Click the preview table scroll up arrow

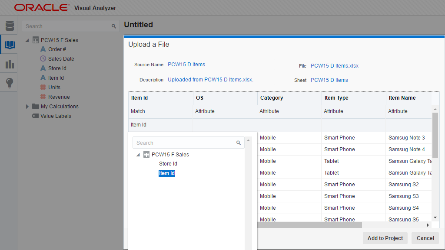point(435,109)
